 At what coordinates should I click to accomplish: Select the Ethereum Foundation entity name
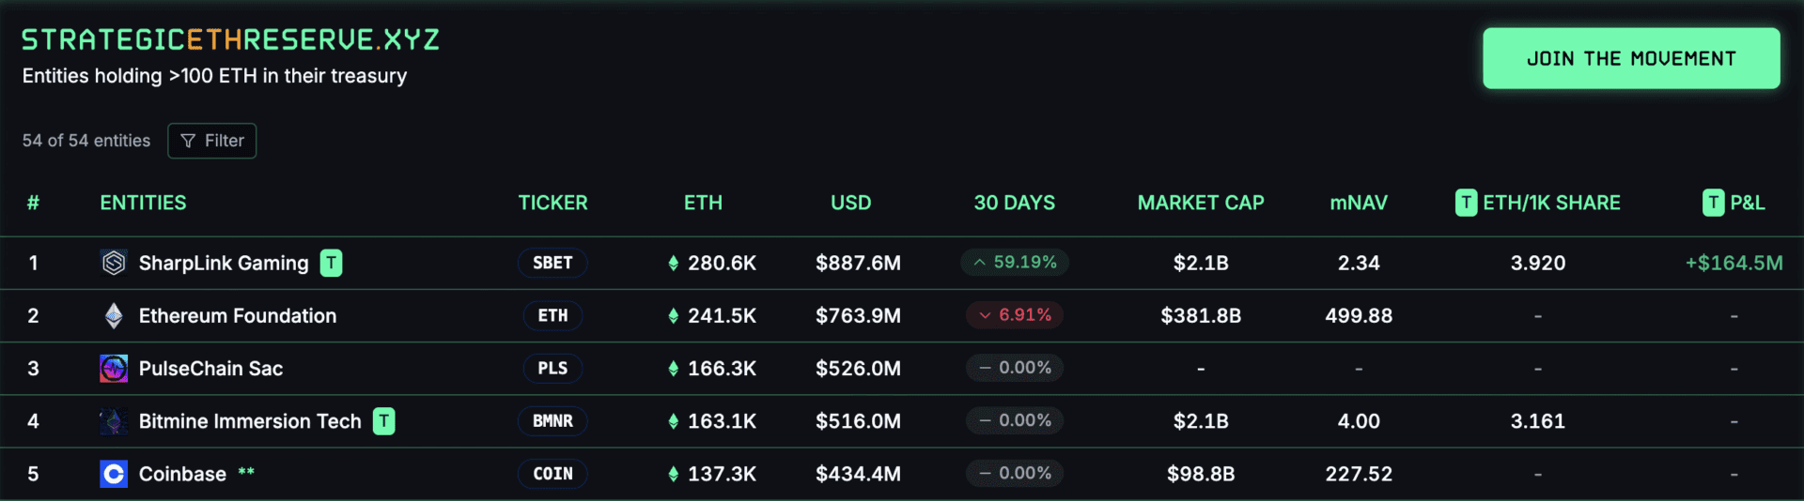point(238,316)
